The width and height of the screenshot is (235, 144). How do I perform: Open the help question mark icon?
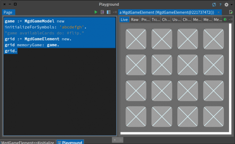tap(220, 5)
